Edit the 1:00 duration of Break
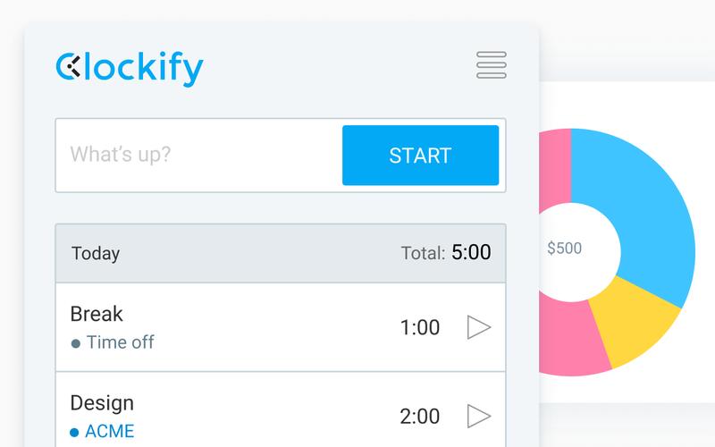Viewport: 715px width, 447px height. click(x=420, y=327)
